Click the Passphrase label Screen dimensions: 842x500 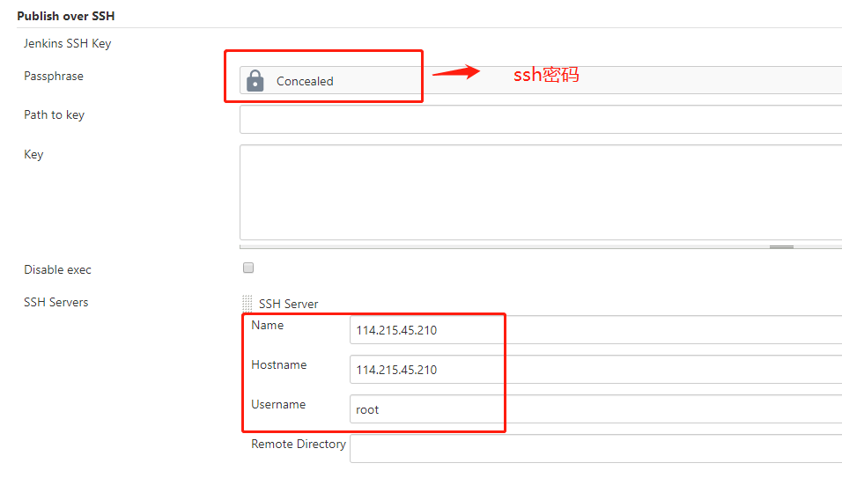click(x=54, y=77)
